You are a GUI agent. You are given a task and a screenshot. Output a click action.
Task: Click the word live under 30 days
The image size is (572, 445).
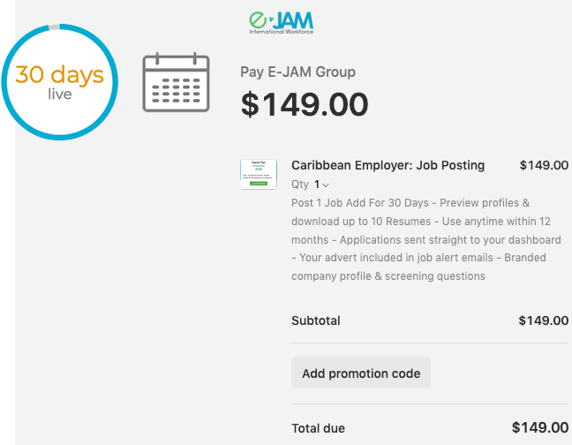click(x=60, y=94)
